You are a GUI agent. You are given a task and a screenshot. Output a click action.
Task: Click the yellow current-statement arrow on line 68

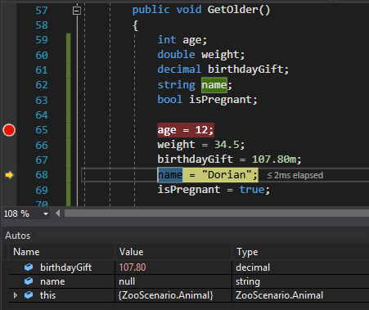(x=9, y=175)
